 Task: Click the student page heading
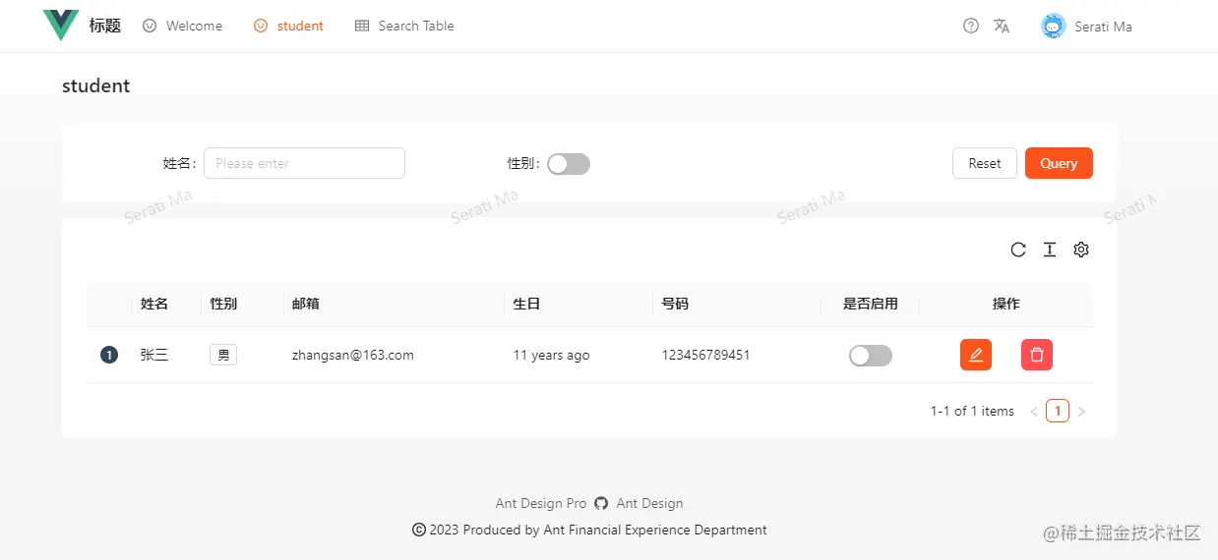(x=96, y=85)
